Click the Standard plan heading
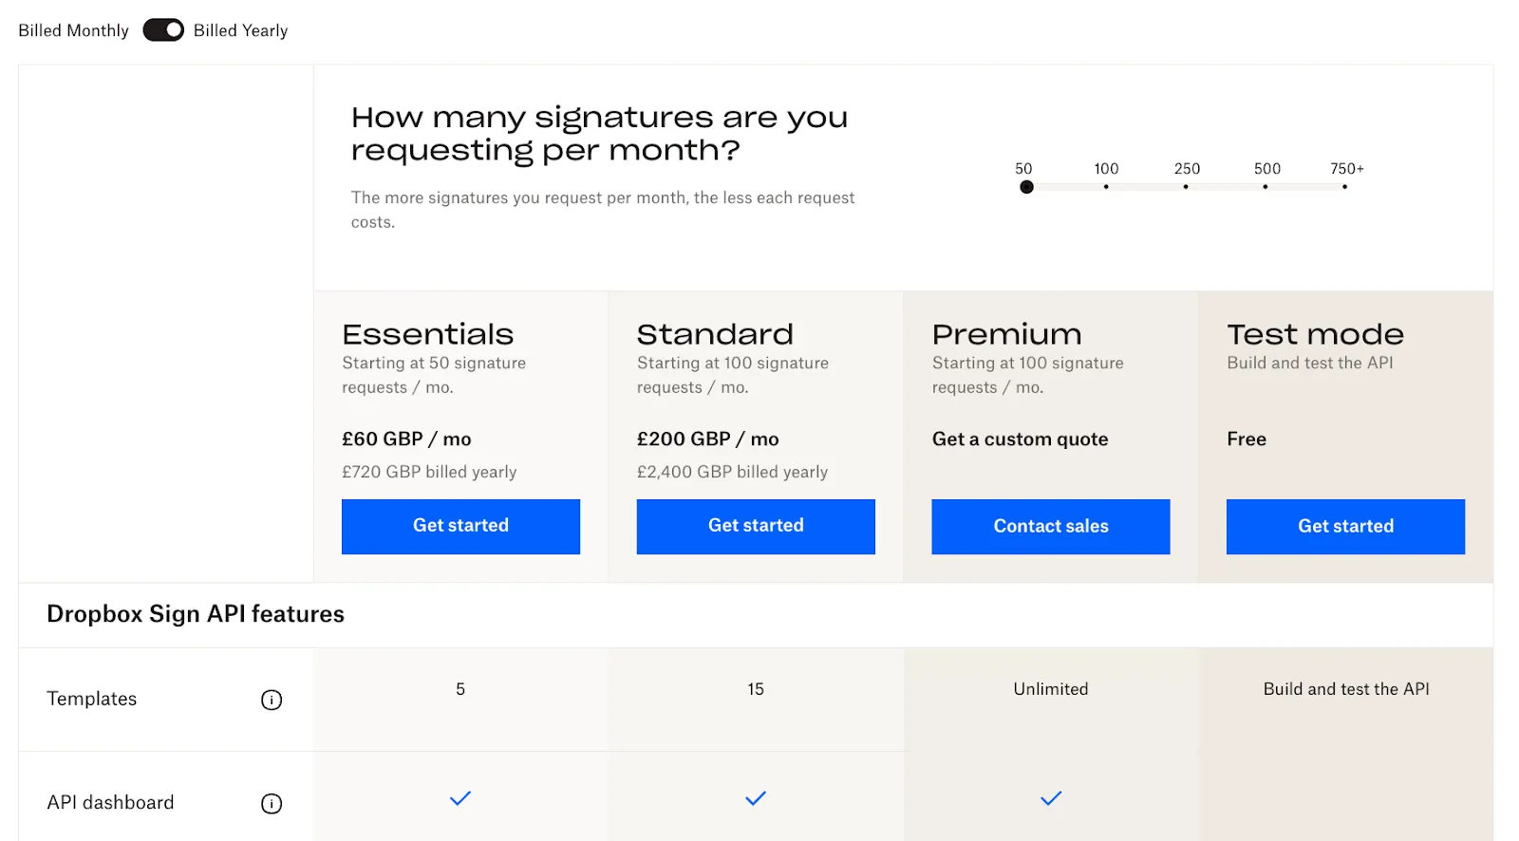 (x=715, y=334)
